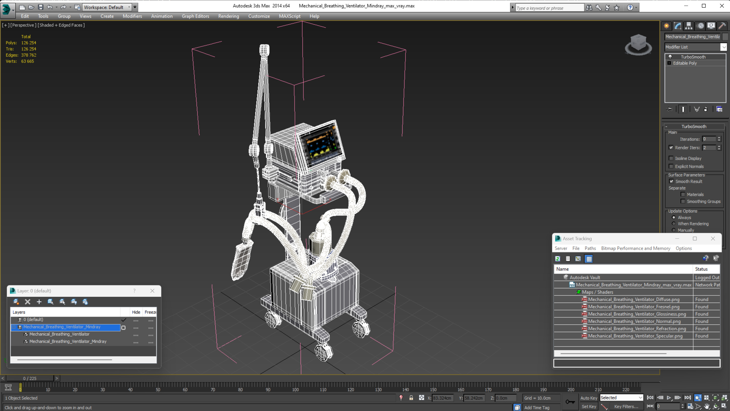This screenshot has width=730, height=411.
Task: Click the Play Animation button
Action: tap(669, 398)
